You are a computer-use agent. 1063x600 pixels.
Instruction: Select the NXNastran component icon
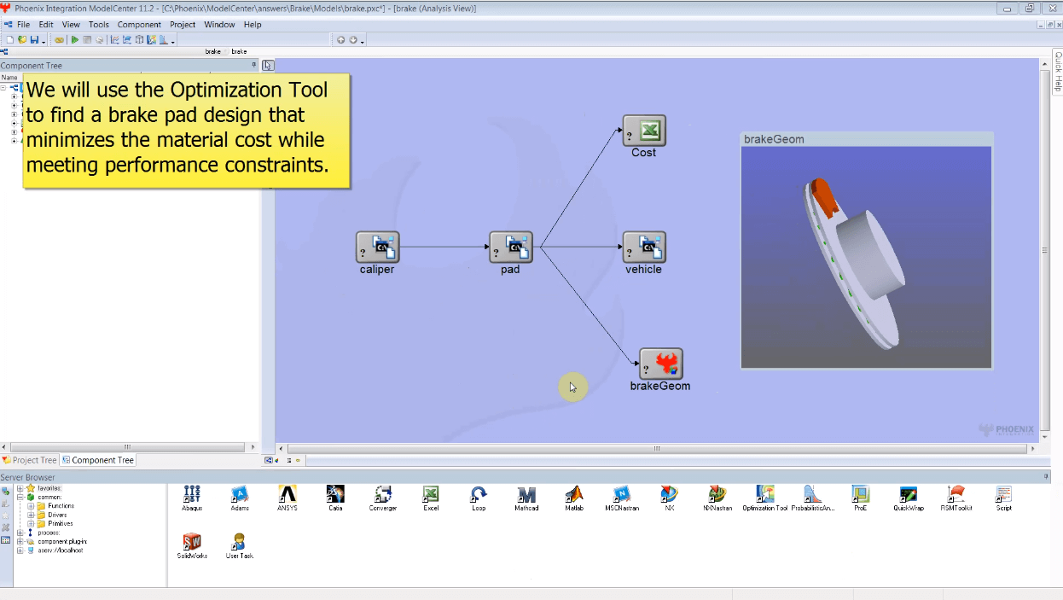point(717,494)
